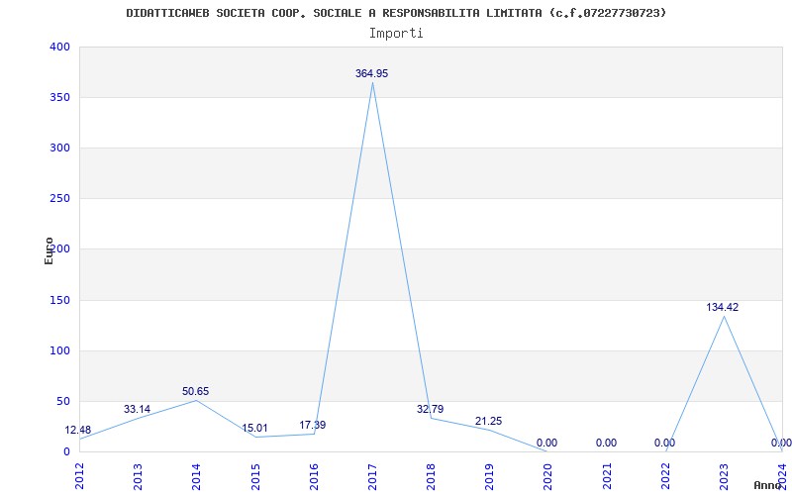792x495 pixels.
Task: Click the 0 y-axis tick label
Action: tap(66, 451)
